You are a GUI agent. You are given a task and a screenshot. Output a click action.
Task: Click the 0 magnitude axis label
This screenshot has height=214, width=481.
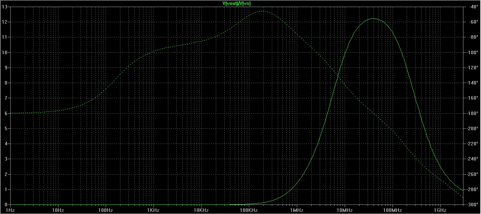tap(6, 204)
